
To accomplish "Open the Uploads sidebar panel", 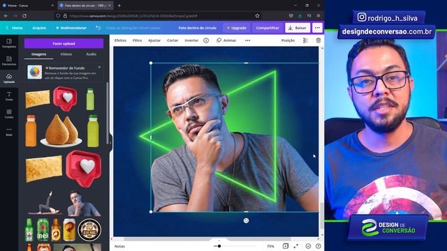I will pyautogui.click(x=9, y=79).
